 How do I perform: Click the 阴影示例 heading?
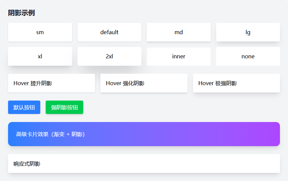pos(21,13)
